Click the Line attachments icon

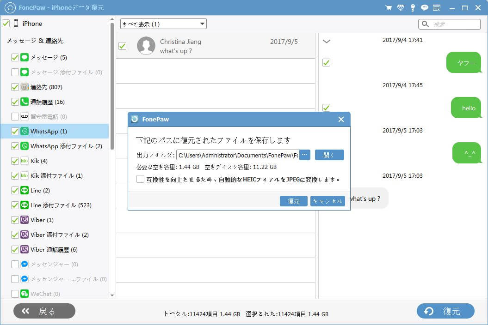click(25, 205)
